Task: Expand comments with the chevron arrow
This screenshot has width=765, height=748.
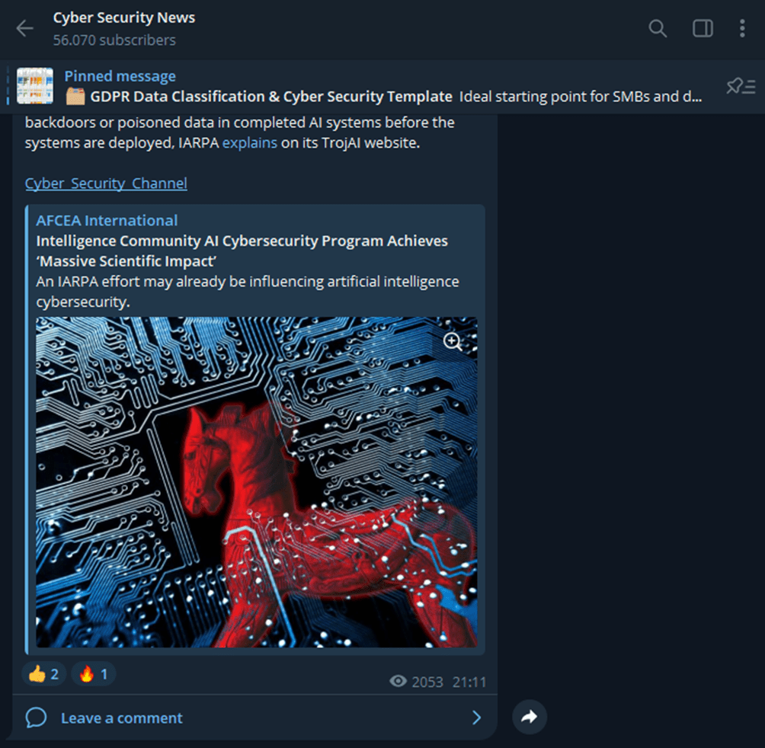Action: [477, 718]
